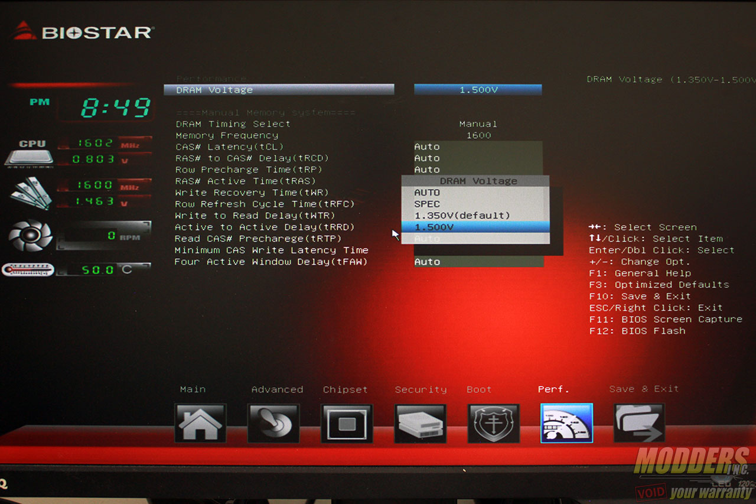Select CAS# Latency(tCL) label
The height and width of the screenshot is (504, 756).
click(x=230, y=147)
